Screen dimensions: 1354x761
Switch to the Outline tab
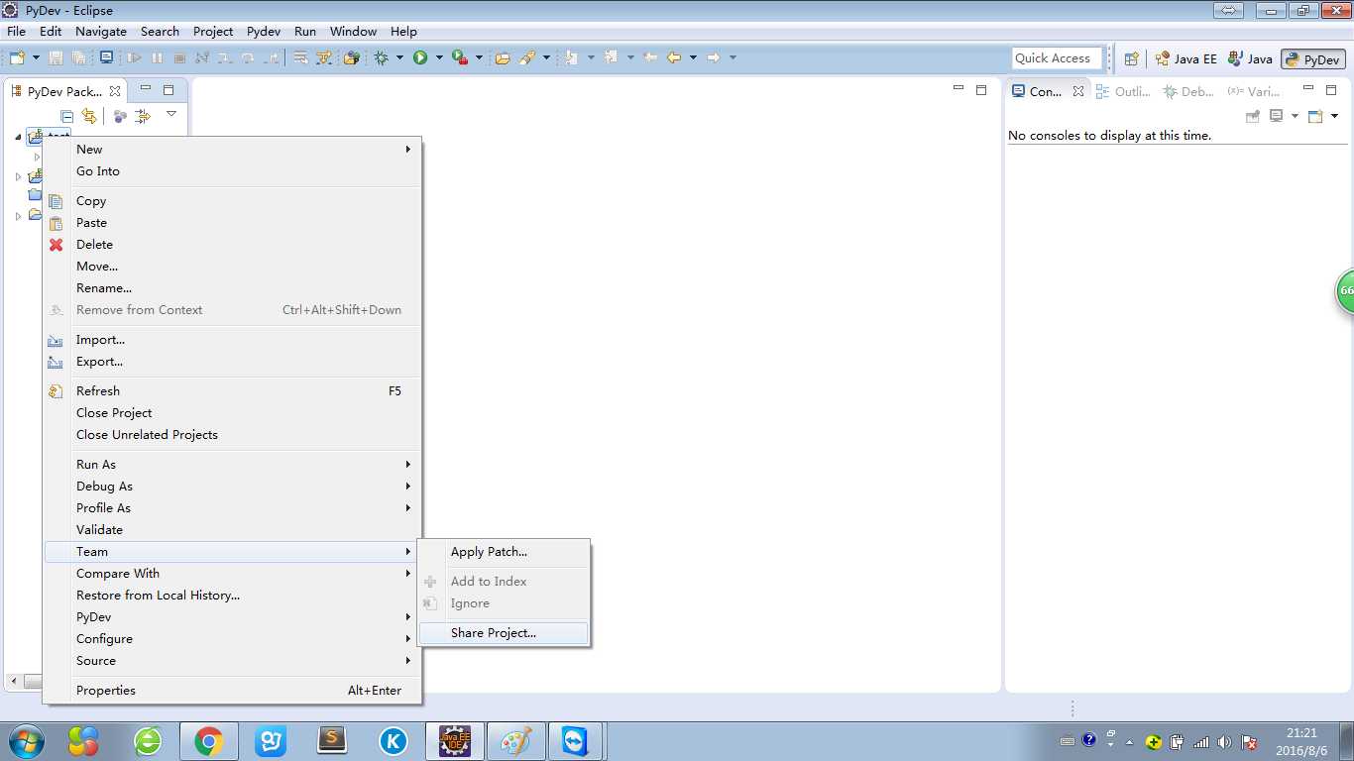(x=1122, y=91)
